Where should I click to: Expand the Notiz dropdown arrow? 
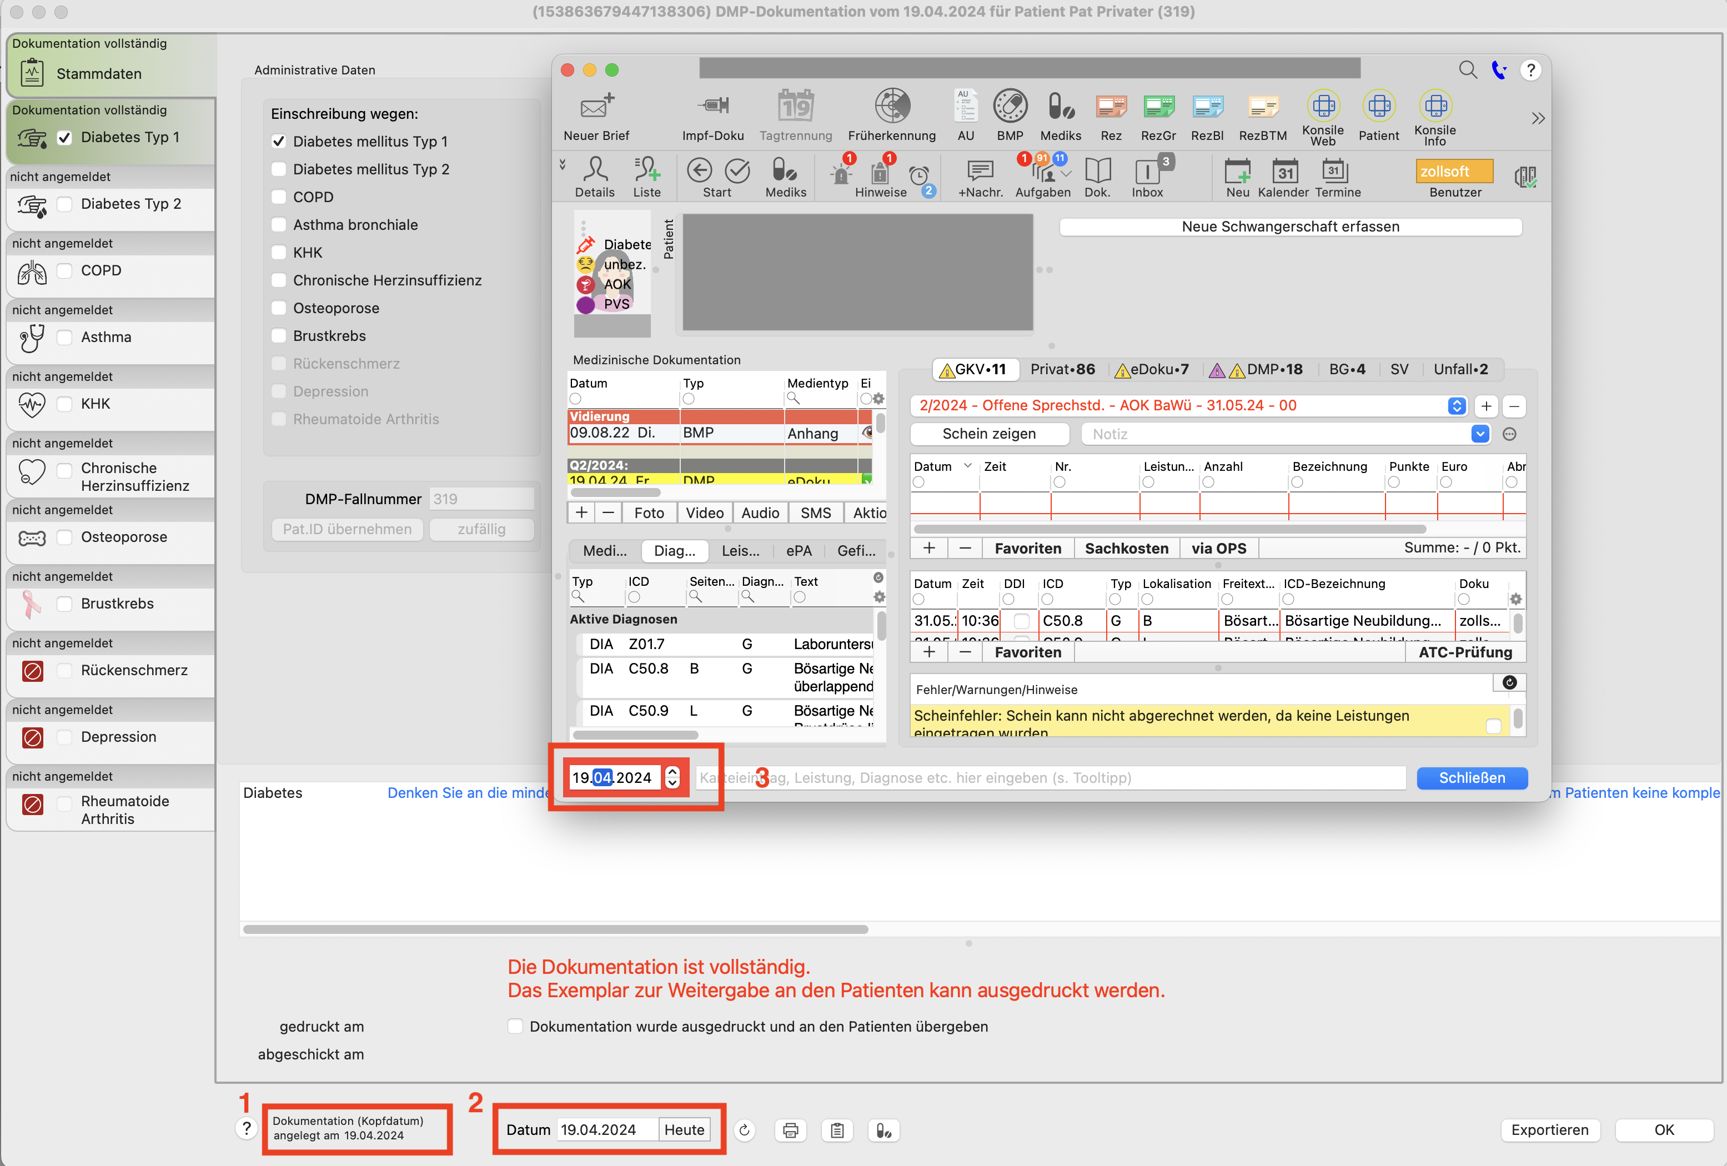1480,434
